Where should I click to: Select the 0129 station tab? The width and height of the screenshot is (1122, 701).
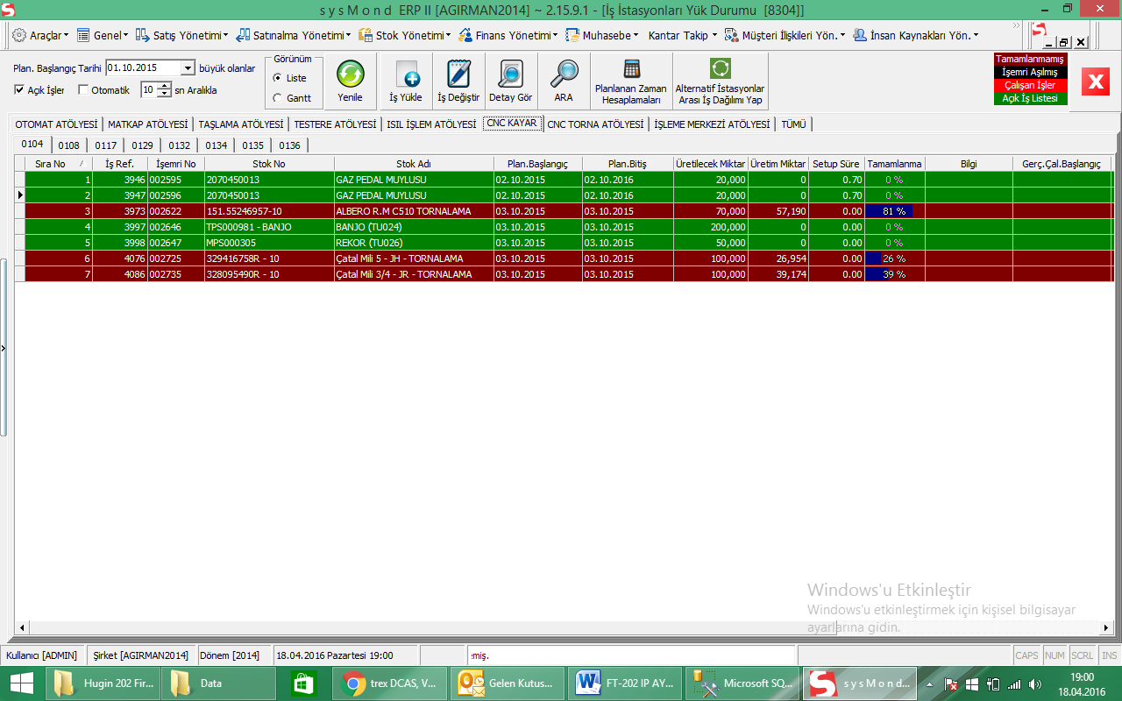[142, 145]
